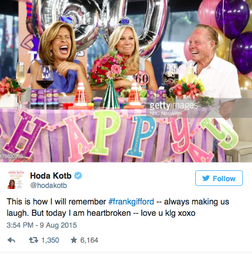Click the Twitter bird icon in Follow
Image resolution: width=252 pixels, height=254 pixels.
tap(206, 178)
